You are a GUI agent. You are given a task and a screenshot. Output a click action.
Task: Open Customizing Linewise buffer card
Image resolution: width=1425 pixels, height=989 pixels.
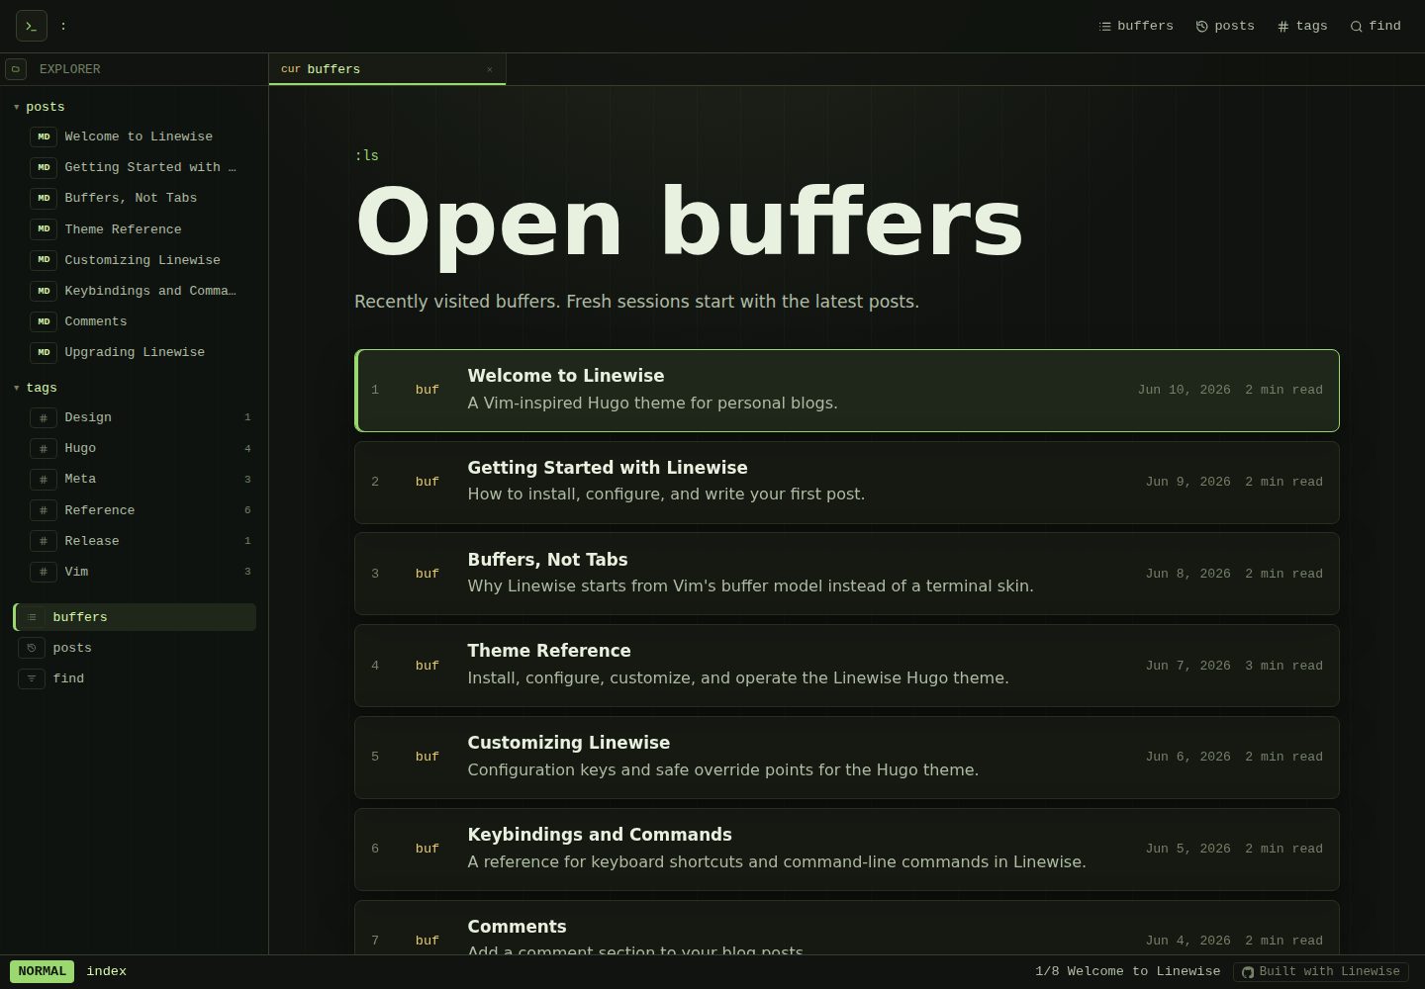[x=847, y=758]
